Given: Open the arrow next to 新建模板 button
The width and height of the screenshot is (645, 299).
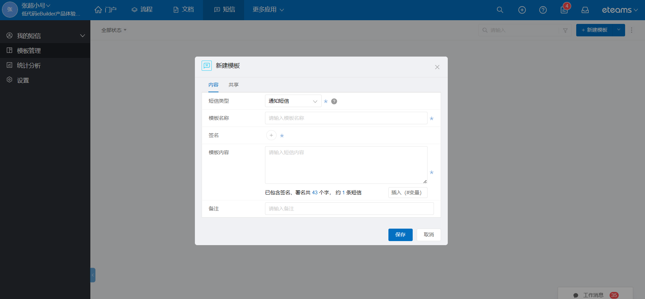Looking at the screenshot, I should point(619,30).
